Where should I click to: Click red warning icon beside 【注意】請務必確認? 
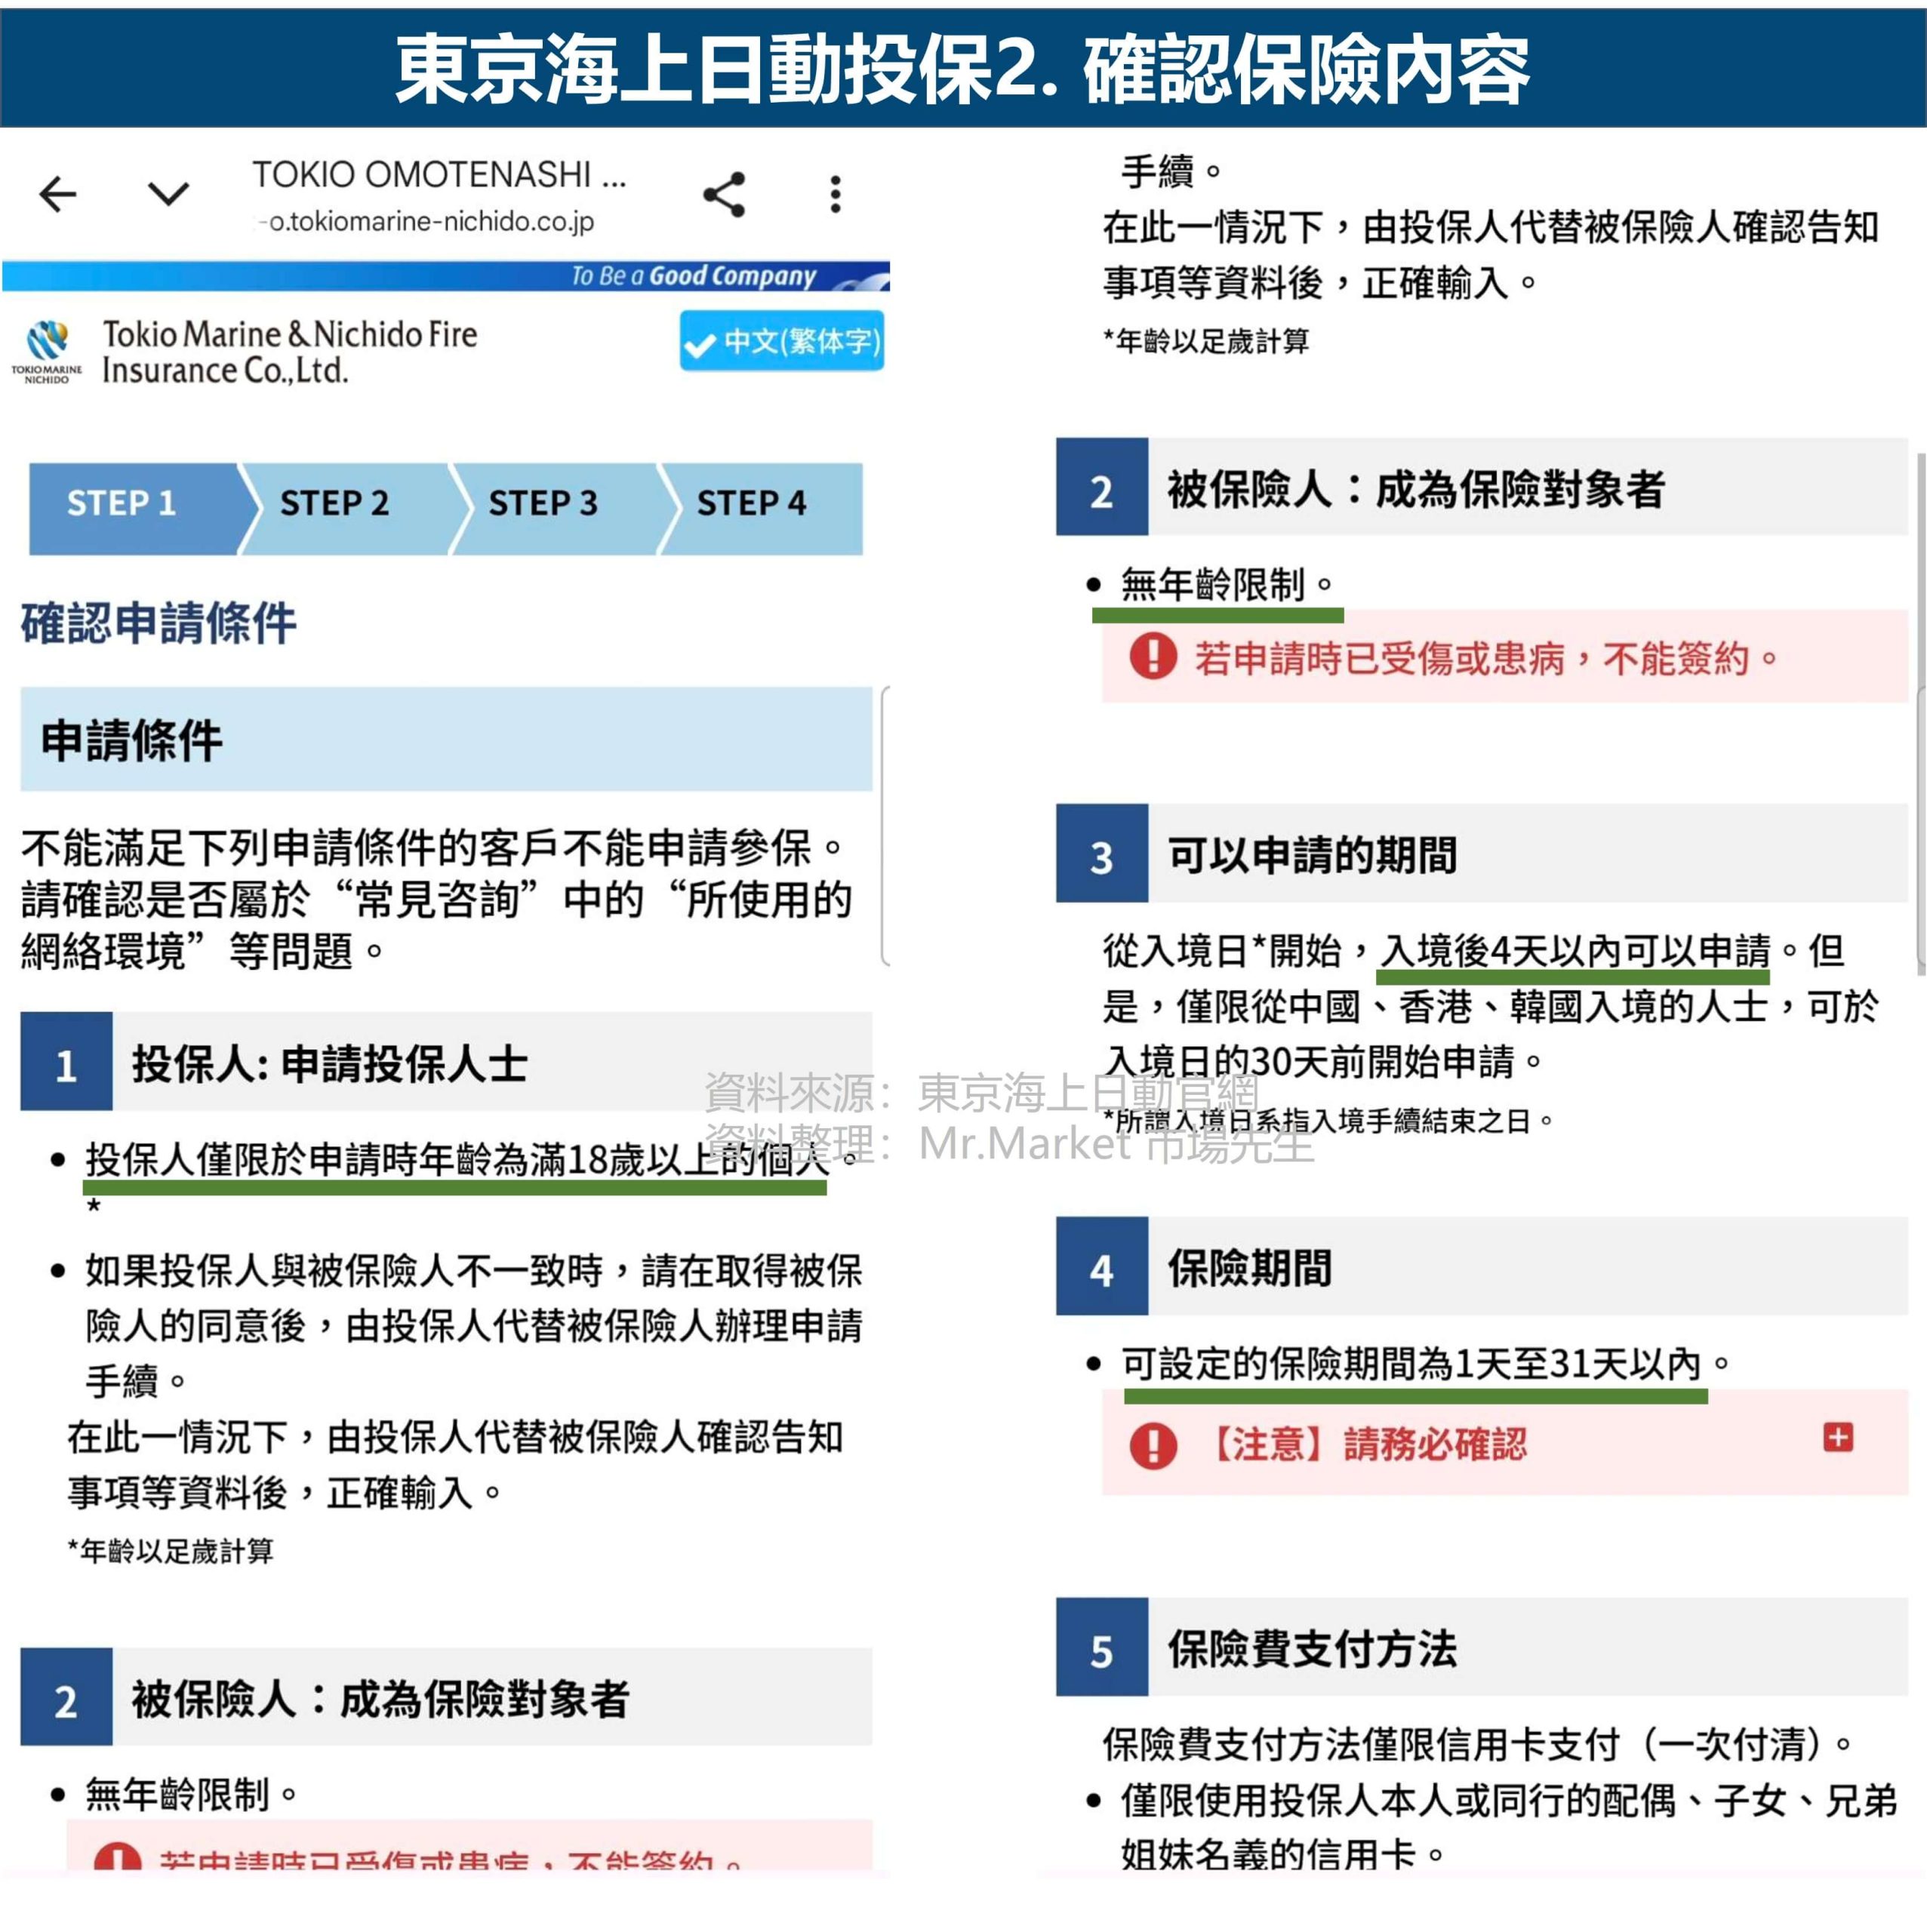click(x=1153, y=1445)
